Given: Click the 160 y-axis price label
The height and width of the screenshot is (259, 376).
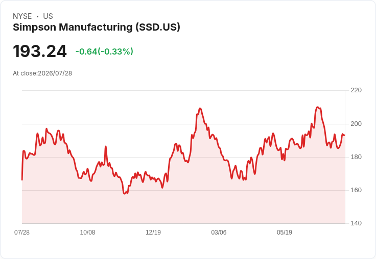Looking at the screenshot, I should (x=356, y=190).
